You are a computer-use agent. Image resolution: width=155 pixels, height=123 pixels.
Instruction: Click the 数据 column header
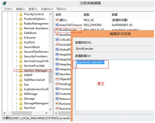[132, 15]
